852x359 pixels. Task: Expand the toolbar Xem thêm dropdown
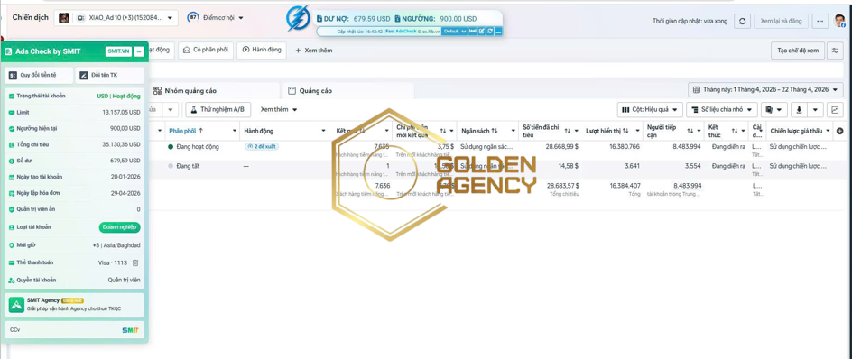279,109
